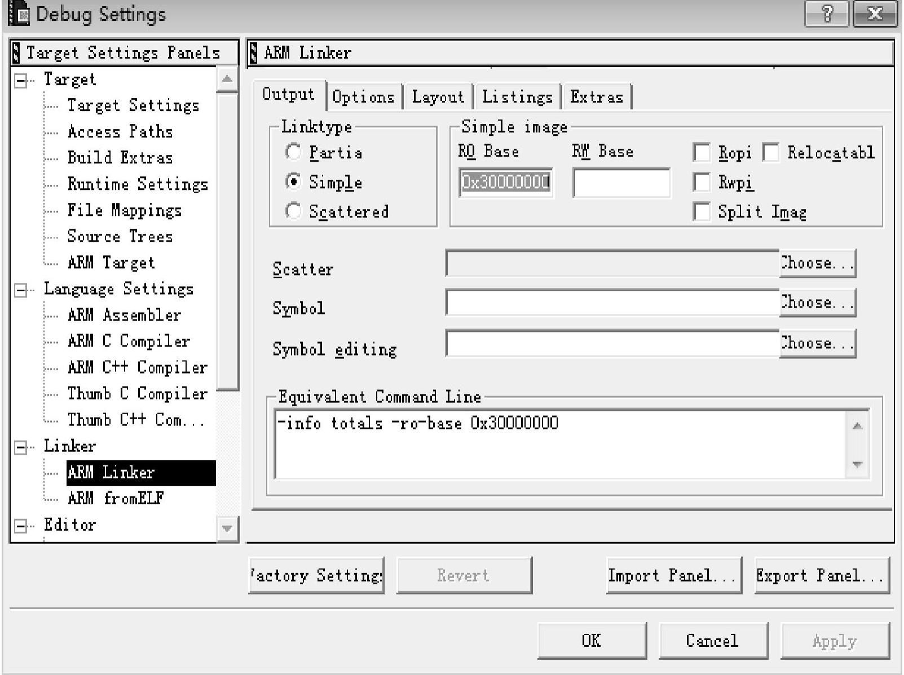Click the Symbol editing input field
The height and width of the screenshot is (675, 904).
click(x=612, y=343)
